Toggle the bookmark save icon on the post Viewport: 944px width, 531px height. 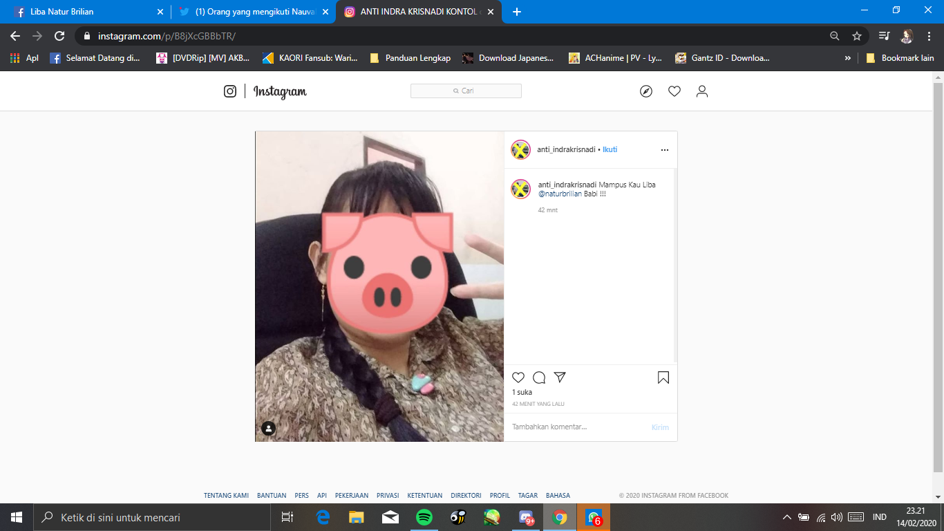663,378
